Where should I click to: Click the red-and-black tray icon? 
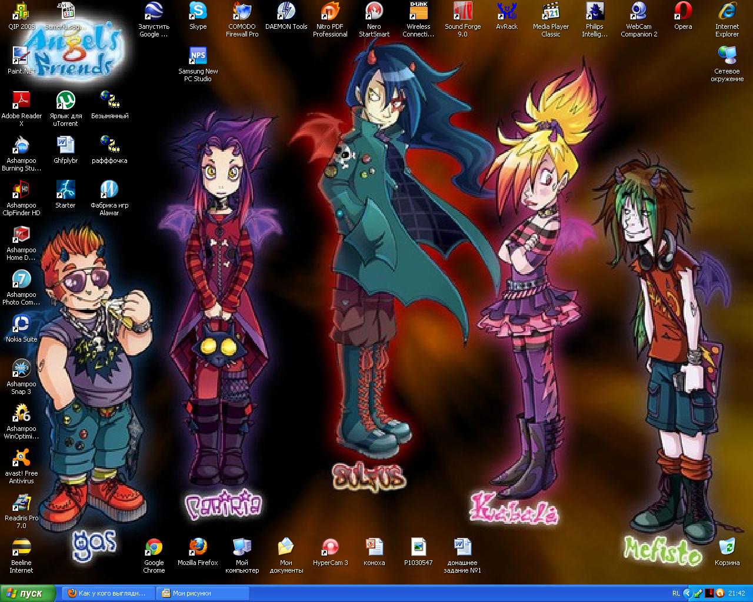pyautogui.click(x=709, y=593)
